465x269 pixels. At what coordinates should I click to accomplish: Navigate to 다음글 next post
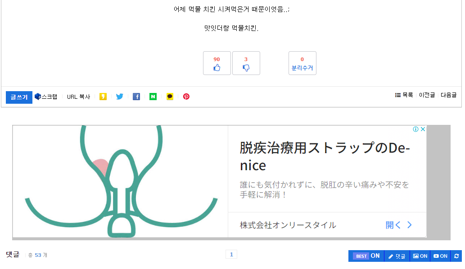[x=448, y=95]
